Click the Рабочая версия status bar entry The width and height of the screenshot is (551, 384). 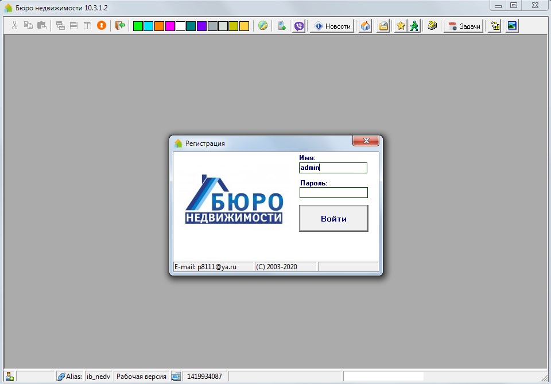point(141,377)
